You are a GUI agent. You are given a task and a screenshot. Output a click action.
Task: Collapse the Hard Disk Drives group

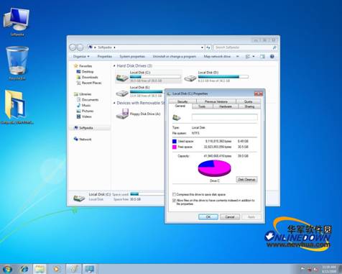pos(114,65)
